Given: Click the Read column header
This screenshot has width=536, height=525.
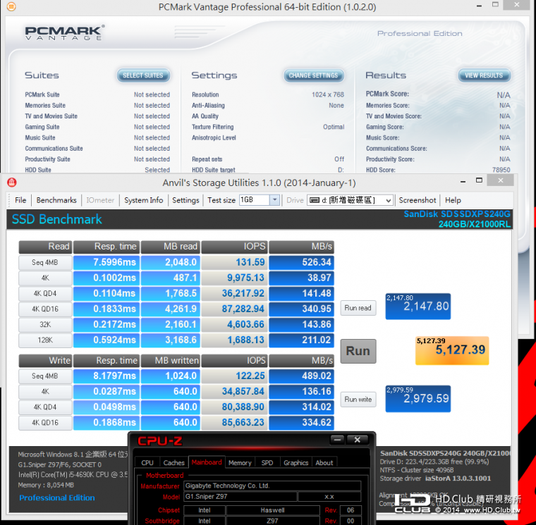Looking at the screenshot, I should point(45,247).
